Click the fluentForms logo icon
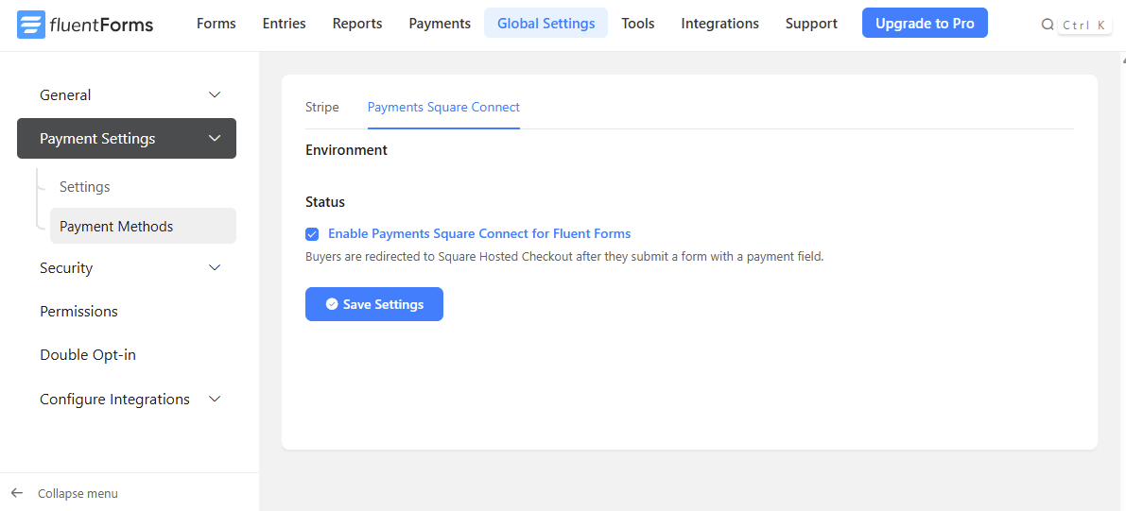 pos(31,25)
